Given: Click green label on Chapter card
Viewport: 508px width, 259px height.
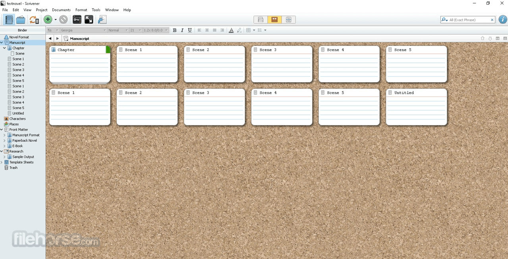Looking at the screenshot, I should coord(108,50).
